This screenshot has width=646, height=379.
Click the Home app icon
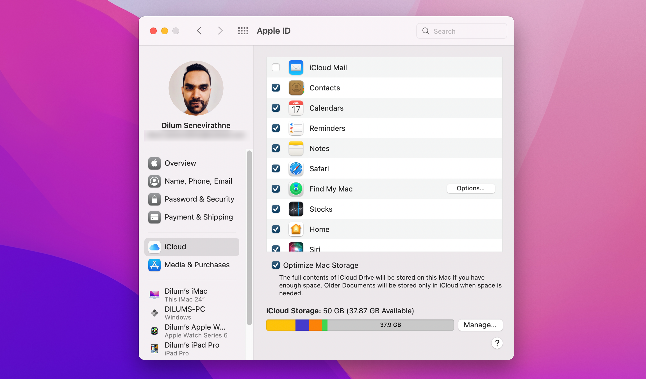click(x=296, y=229)
